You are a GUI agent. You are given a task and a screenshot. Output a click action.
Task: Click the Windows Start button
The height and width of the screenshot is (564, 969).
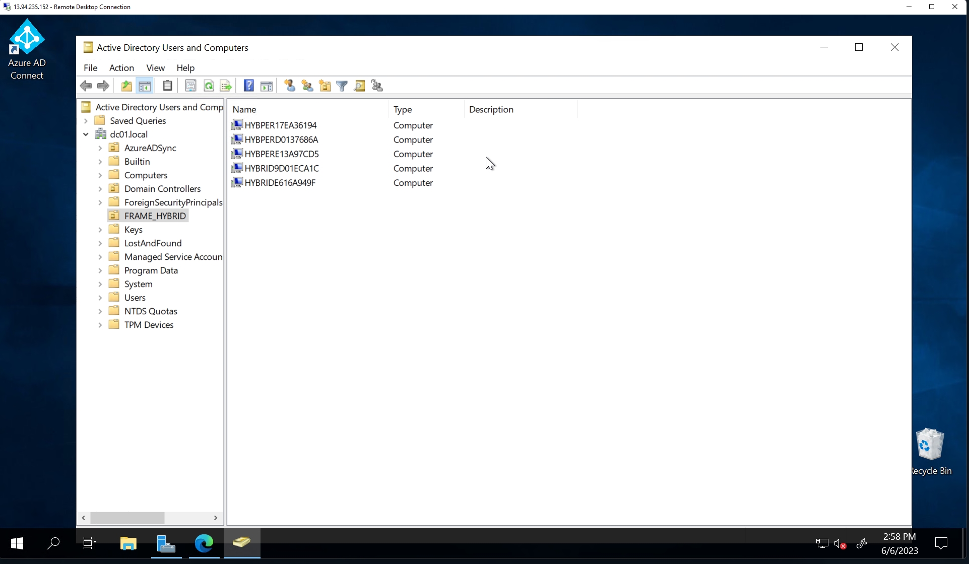(x=17, y=543)
